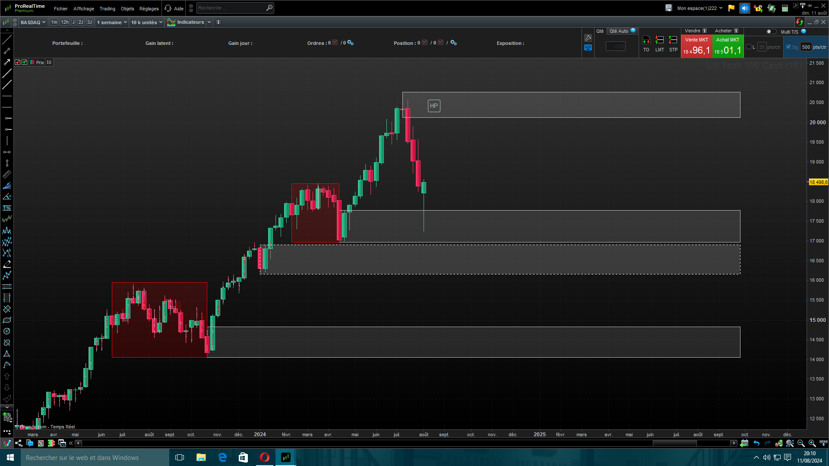Click the Prix color legend swatch
This screenshot has width=829, height=466.
[x=32, y=63]
